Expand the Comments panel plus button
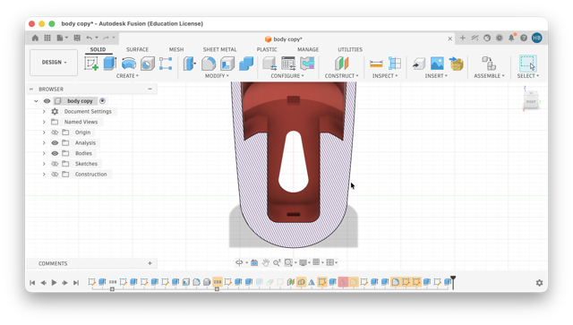The width and height of the screenshot is (573, 325). [150, 263]
